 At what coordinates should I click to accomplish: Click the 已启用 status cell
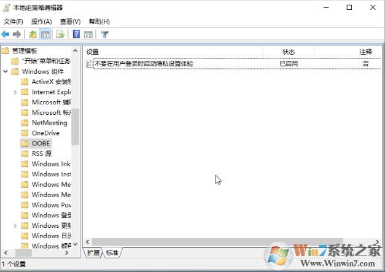[x=289, y=64]
